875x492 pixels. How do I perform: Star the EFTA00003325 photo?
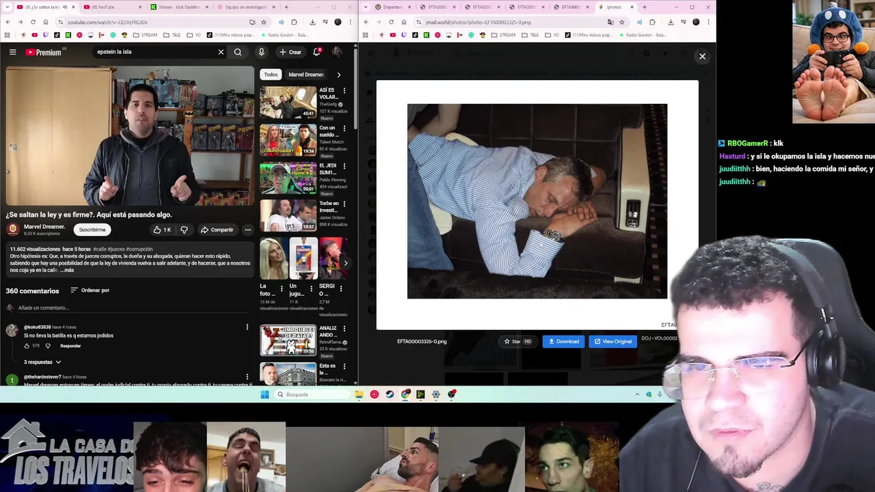[x=517, y=342]
